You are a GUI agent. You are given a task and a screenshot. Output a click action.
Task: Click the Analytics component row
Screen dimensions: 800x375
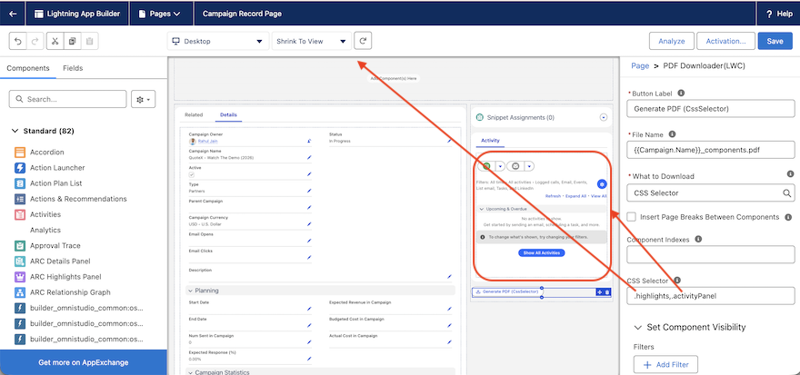tap(45, 230)
